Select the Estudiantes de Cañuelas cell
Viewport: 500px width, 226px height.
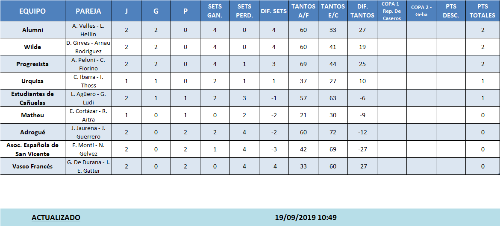coord(32,98)
